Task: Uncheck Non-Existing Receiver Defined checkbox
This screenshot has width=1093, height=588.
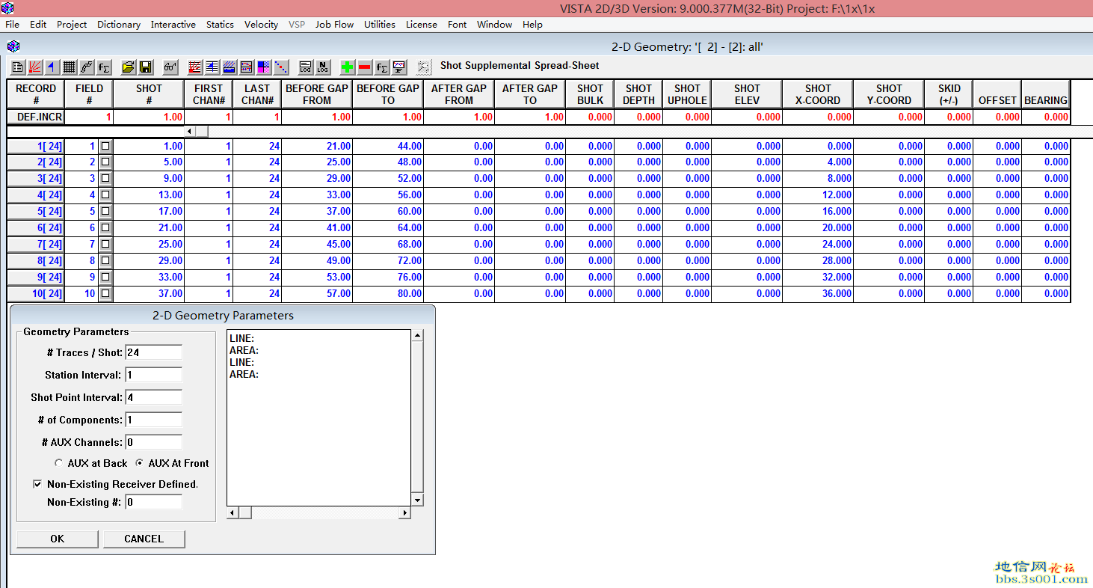Action: pyautogui.click(x=37, y=485)
